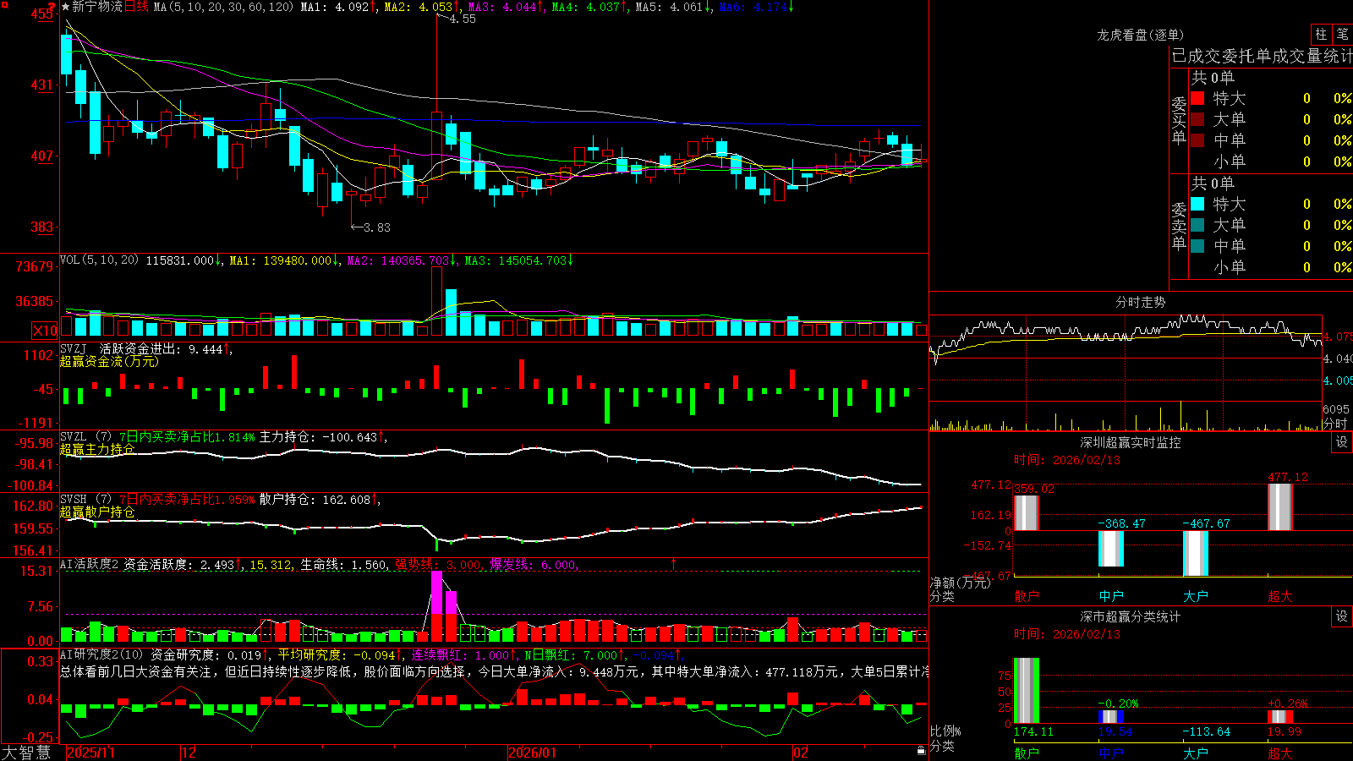Viewport: 1353px width, 761px height.
Task: Click the 分时走势 panel title
Action: pos(1140,302)
